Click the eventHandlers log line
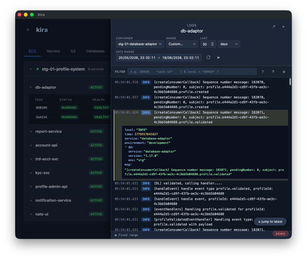 coord(201,212)
